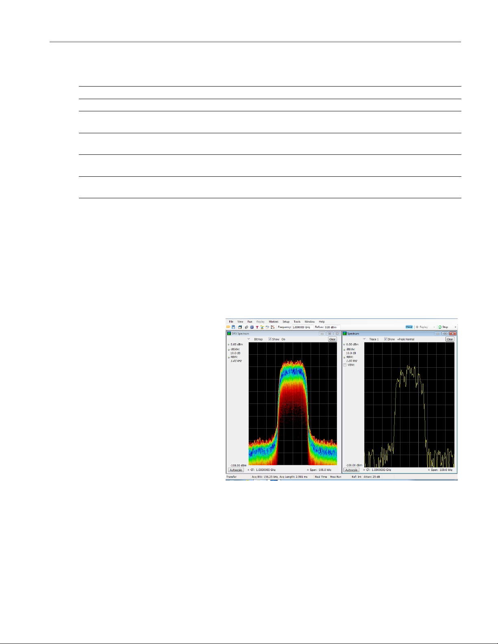498x644 pixels.
Task: Click Span 100.0 kHz in DPX Spectrum
Action: [x=320, y=470]
